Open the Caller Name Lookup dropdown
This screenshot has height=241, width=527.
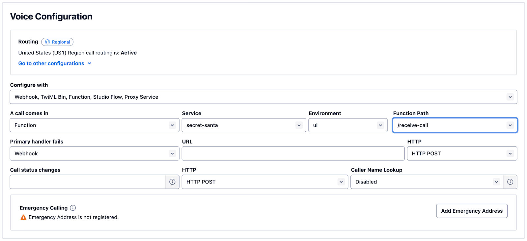pyautogui.click(x=427, y=182)
